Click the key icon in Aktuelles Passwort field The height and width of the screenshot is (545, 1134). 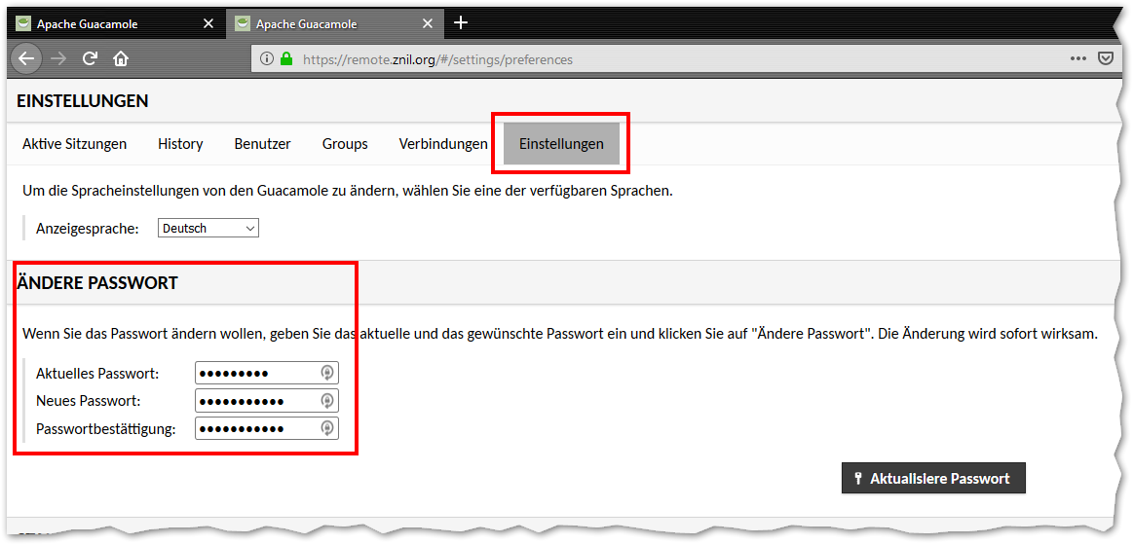327,373
